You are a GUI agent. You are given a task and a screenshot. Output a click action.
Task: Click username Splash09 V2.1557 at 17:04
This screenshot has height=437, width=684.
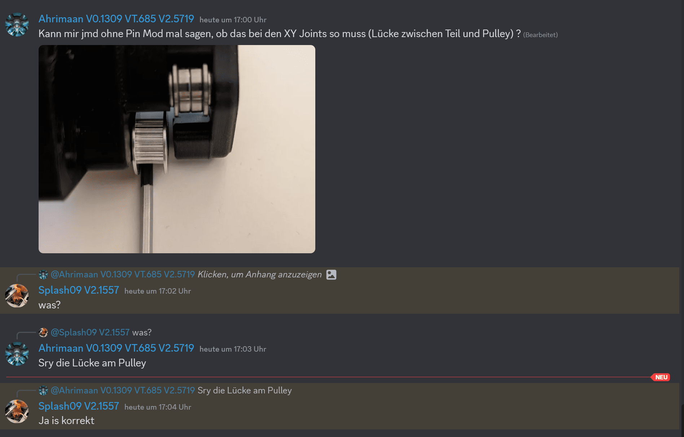pos(79,406)
